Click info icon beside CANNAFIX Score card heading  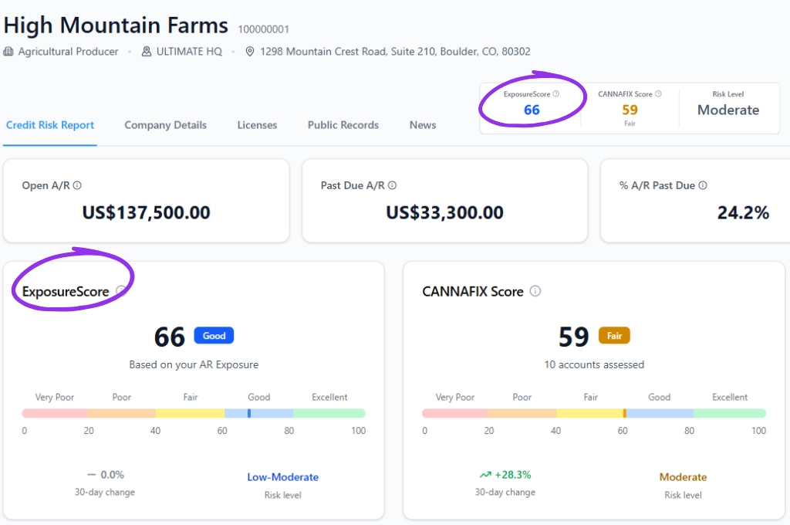[535, 291]
